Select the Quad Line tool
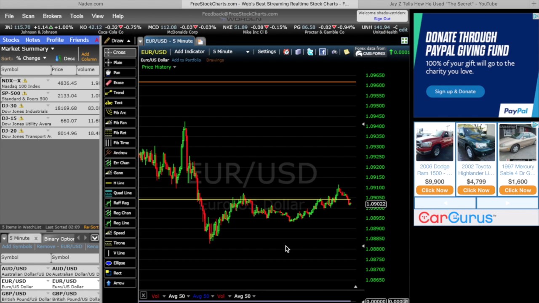 (120, 193)
